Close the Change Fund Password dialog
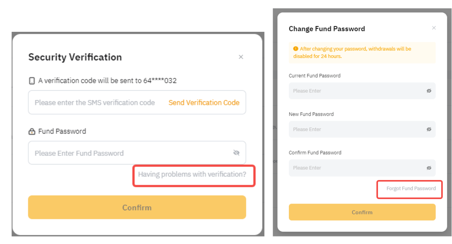 434,28
